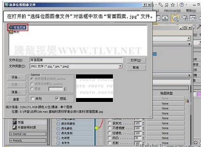The image size is (201, 147).
Task: Click the 打开 button
Action: click(x=136, y=60)
